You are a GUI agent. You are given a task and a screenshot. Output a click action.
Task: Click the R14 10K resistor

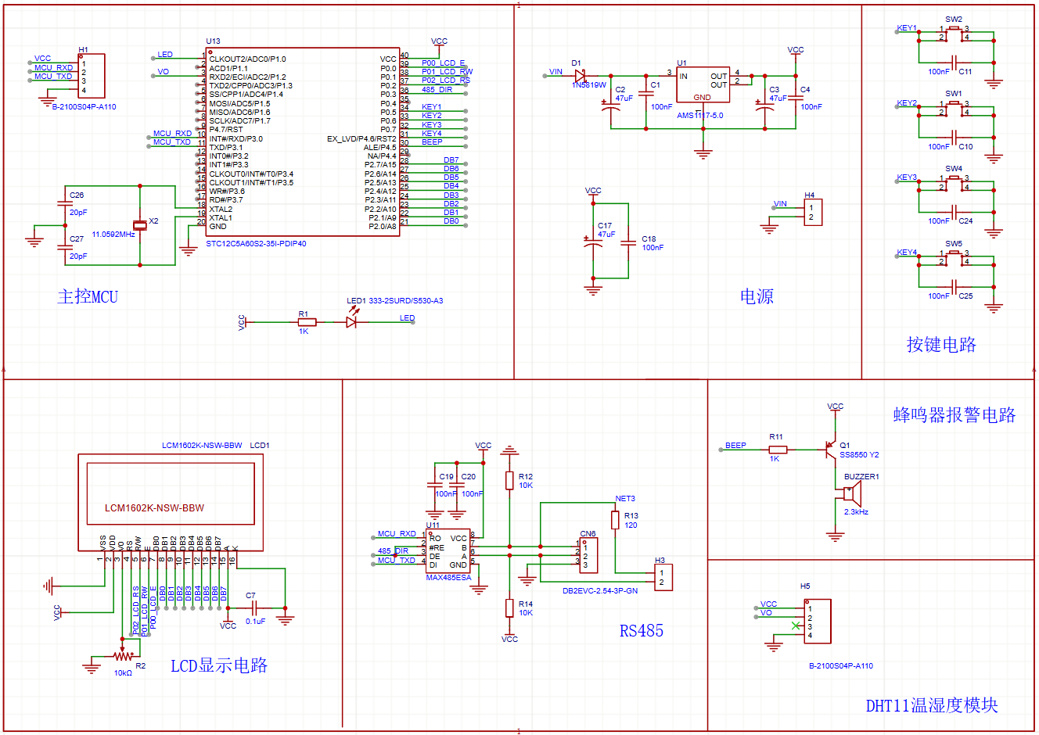click(x=509, y=608)
